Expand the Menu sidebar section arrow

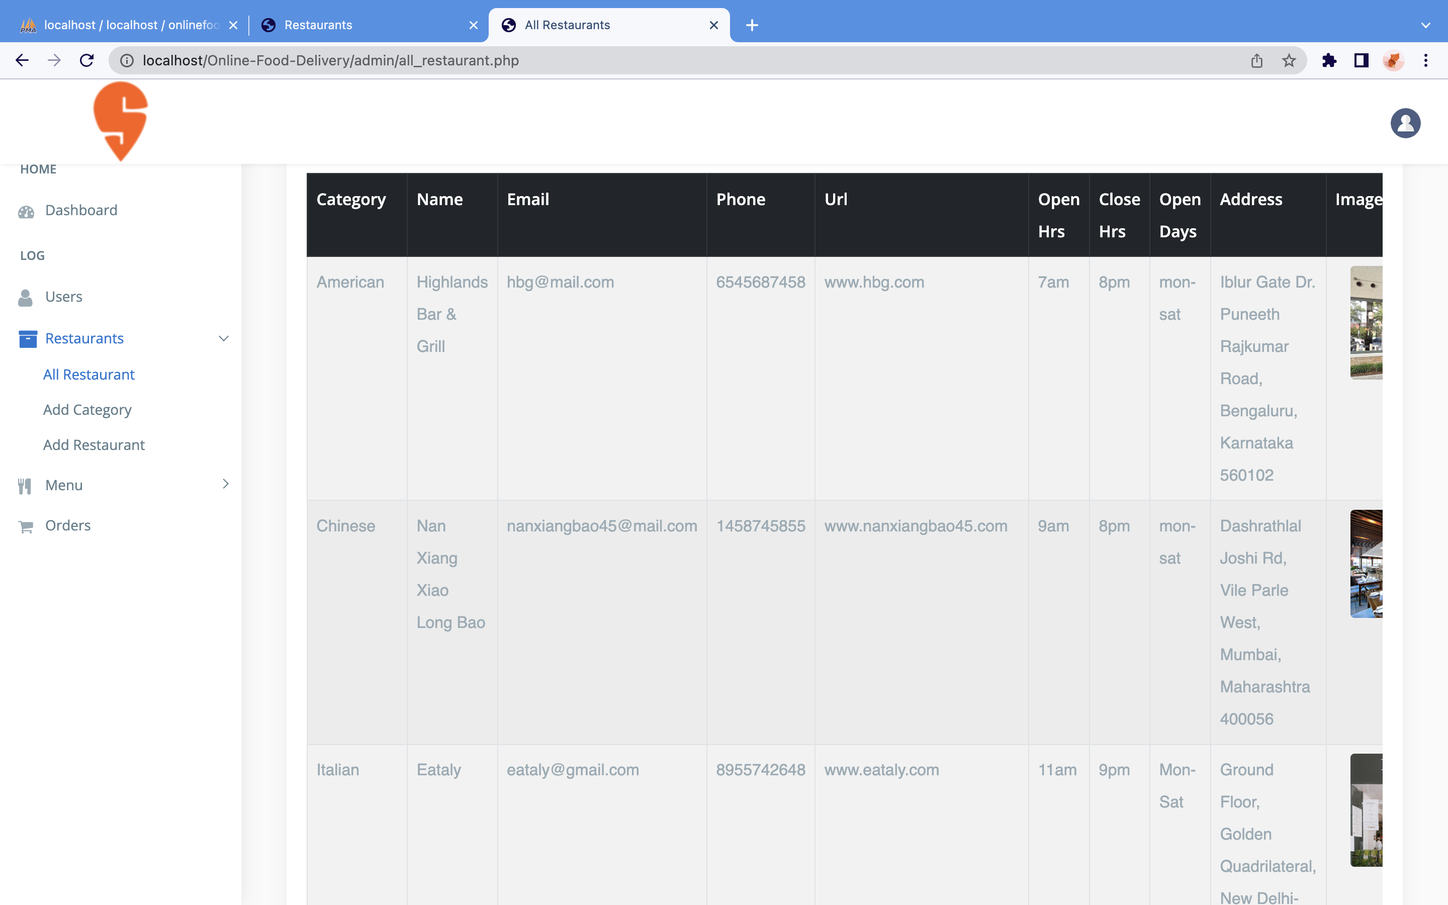click(x=226, y=484)
